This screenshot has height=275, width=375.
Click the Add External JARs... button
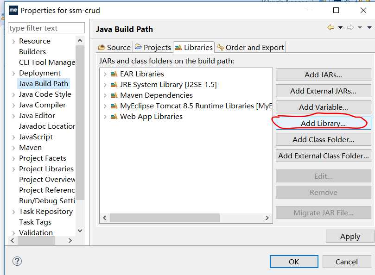[324, 91]
